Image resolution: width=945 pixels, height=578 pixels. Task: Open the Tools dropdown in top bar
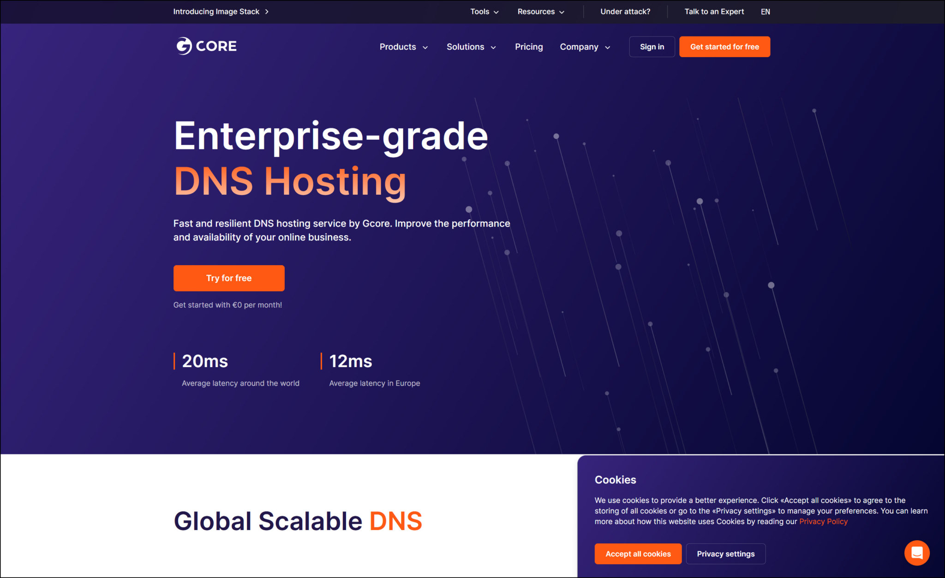coord(484,12)
